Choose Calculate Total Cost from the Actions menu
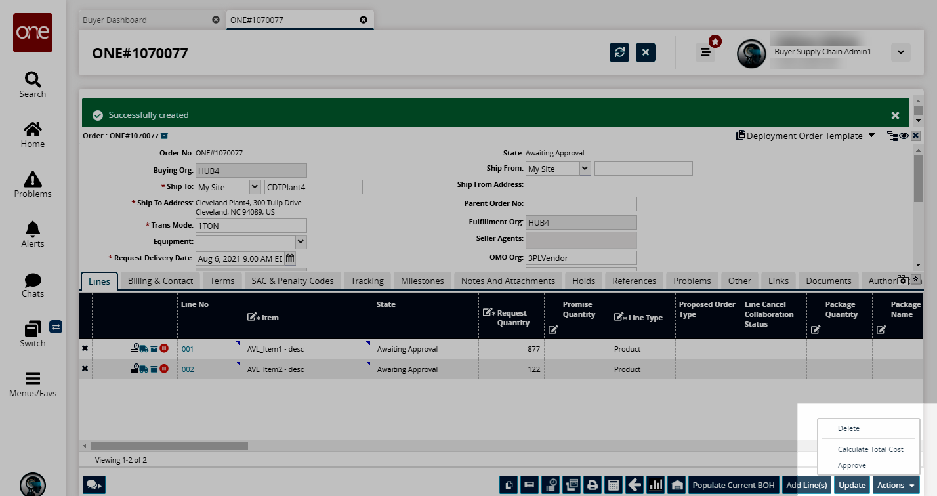Viewport: 937px width, 496px height. click(x=870, y=449)
